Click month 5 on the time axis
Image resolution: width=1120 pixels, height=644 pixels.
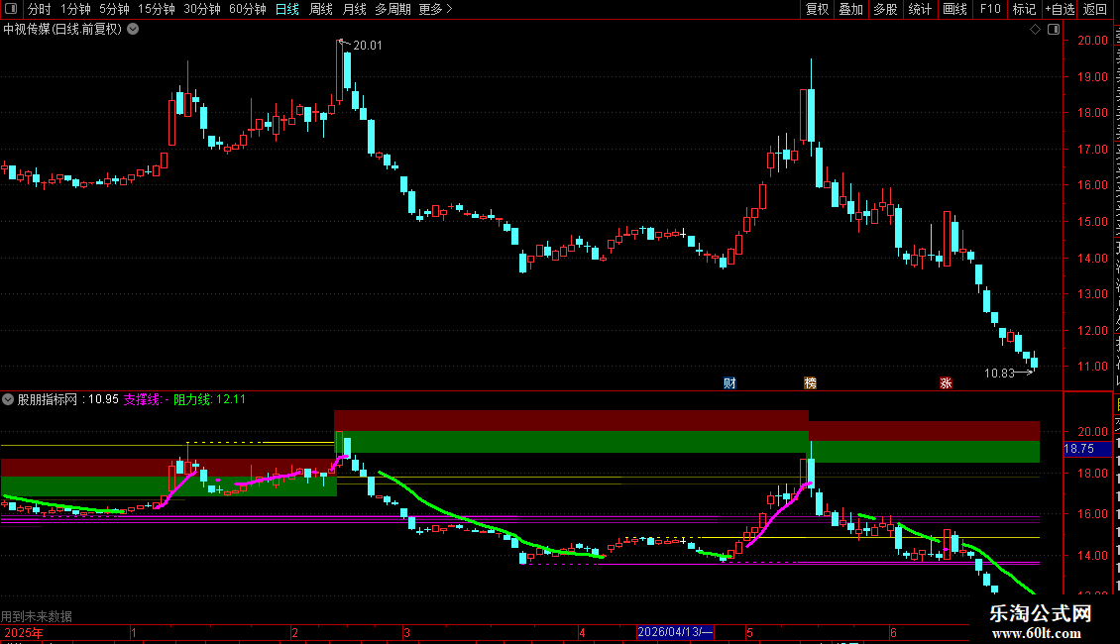tap(749, 632)
